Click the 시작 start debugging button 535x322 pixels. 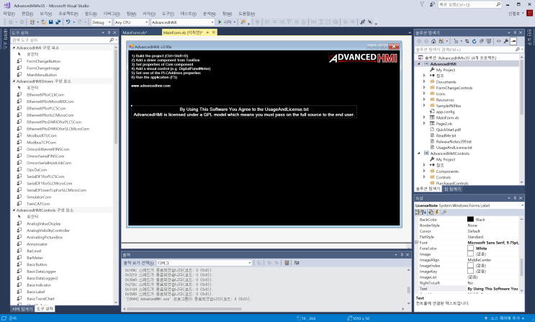click(x=225, y=22)
